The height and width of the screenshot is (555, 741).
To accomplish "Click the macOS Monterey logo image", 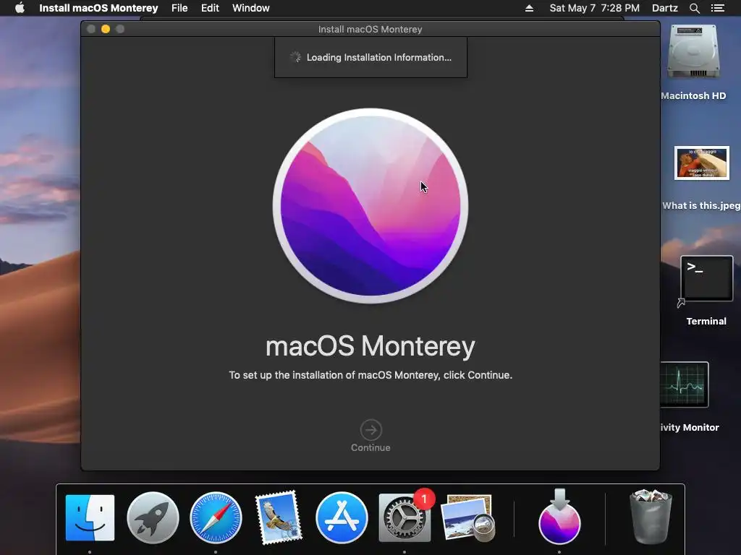I will pos(370,206).
